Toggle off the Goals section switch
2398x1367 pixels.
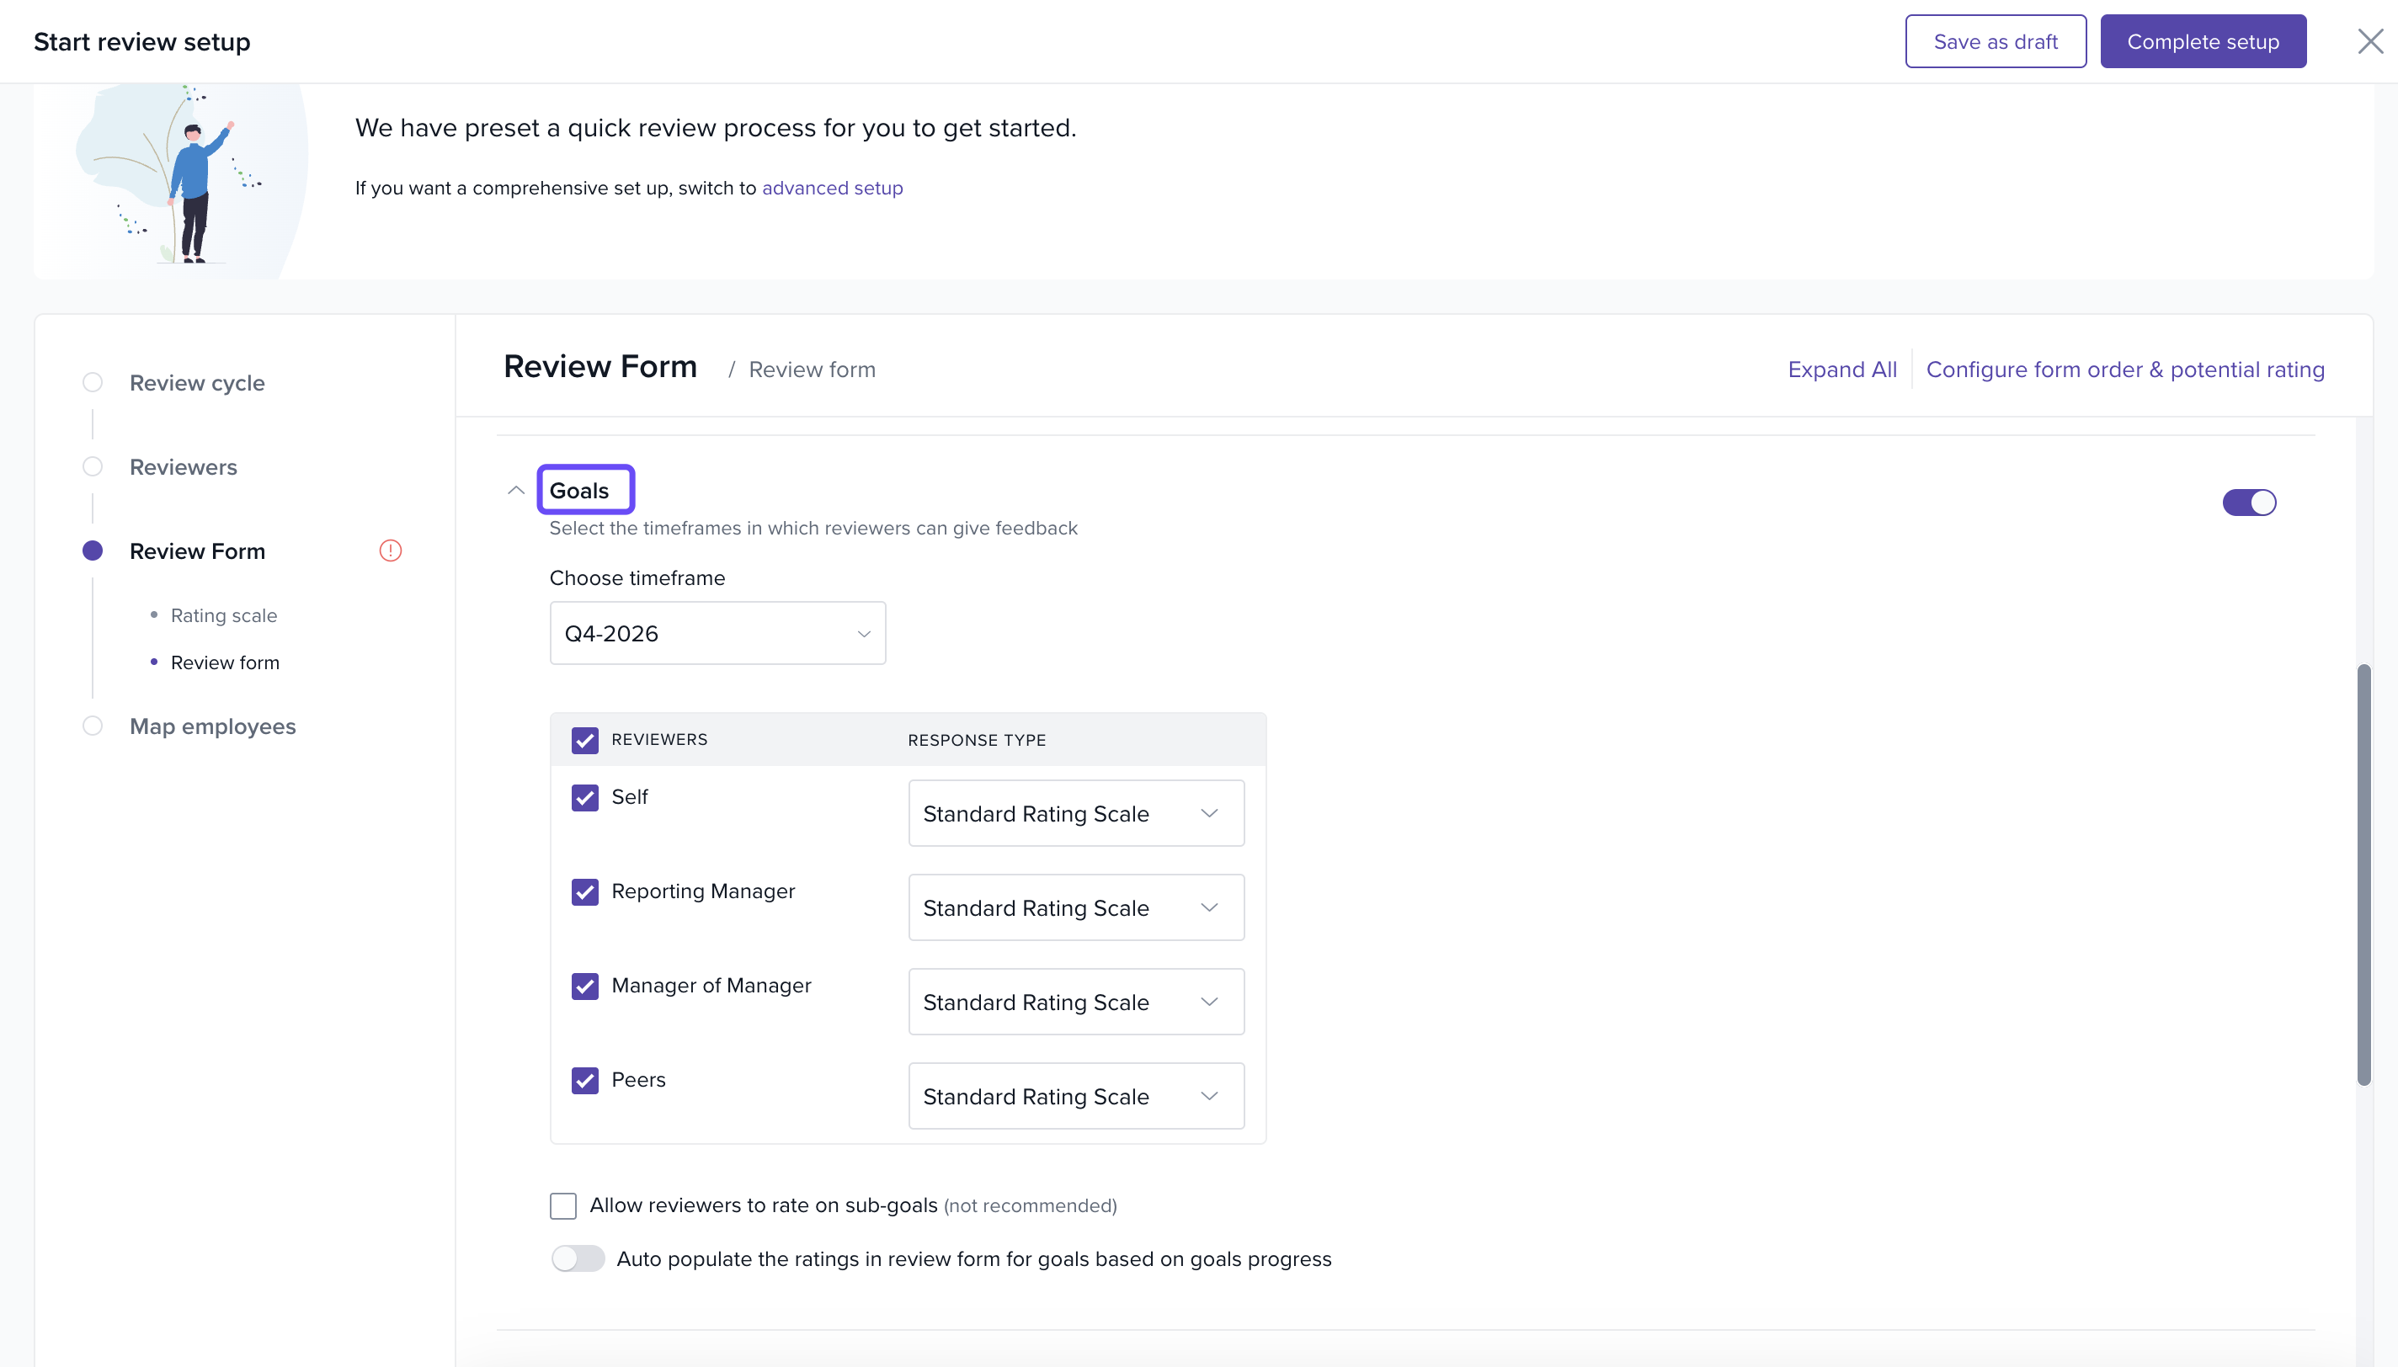(2249, 503)
